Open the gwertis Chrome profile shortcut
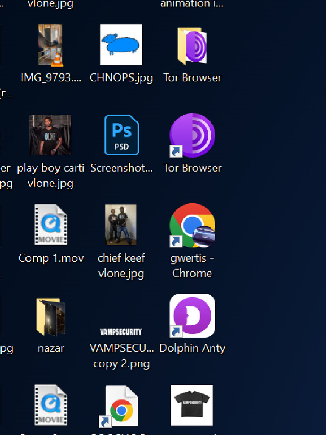This screenshot has height=435, width=326. [x=192, y=226]
